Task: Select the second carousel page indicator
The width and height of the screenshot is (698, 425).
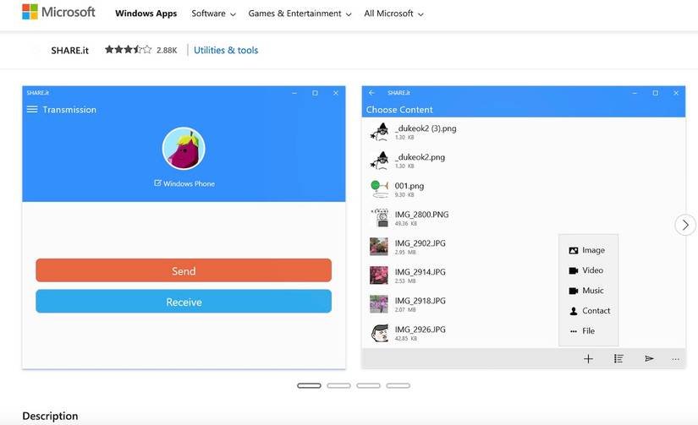Action: tap(338, 385)
